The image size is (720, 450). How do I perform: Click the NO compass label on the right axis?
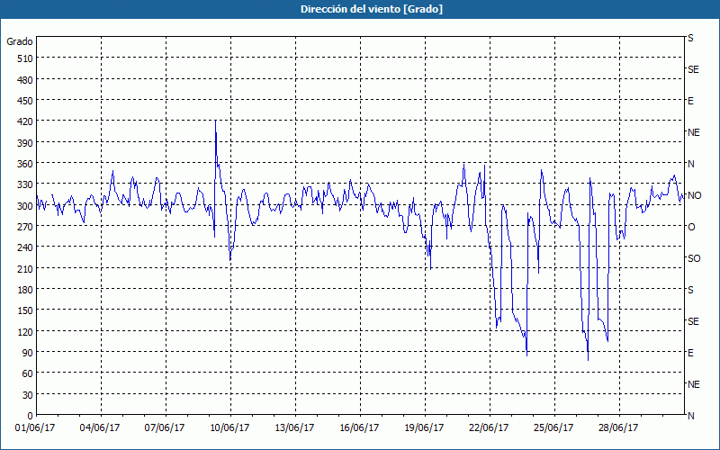click(x=694, y=195)
